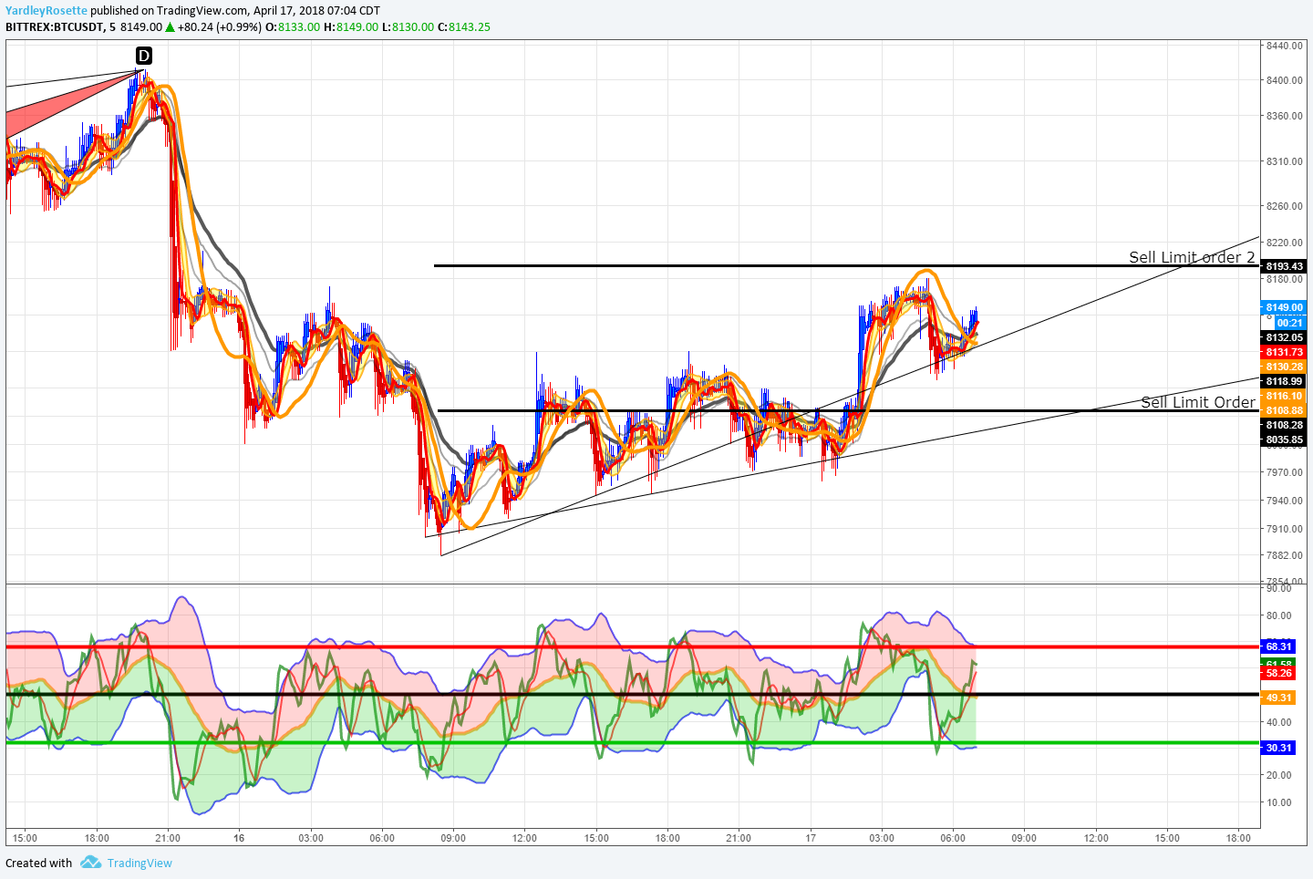Click the O:8133.00 open value
The image size is (1313, 879).
coord(293,26)
